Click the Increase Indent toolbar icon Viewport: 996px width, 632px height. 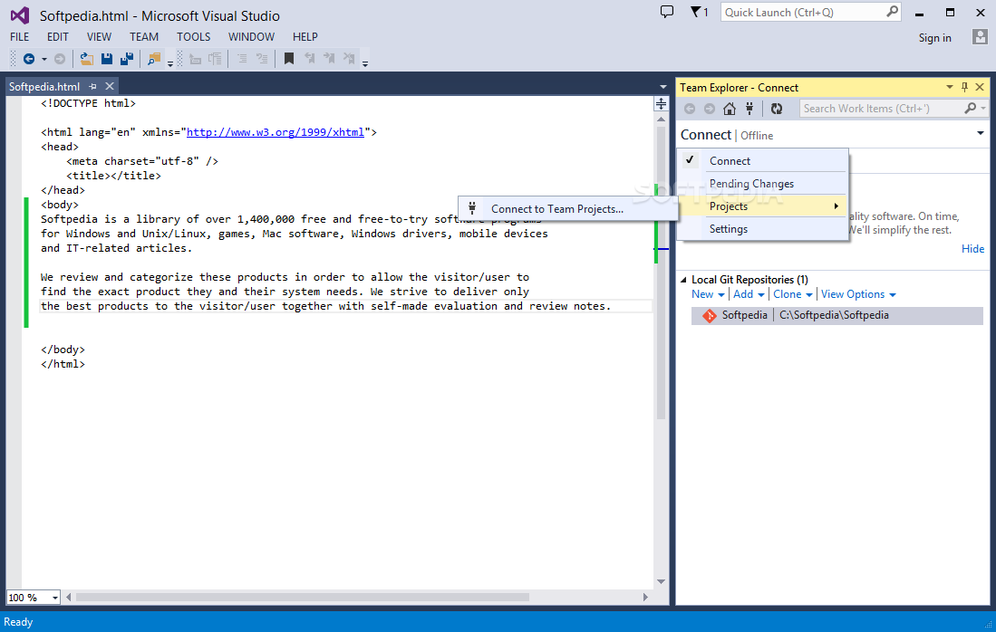216,59
